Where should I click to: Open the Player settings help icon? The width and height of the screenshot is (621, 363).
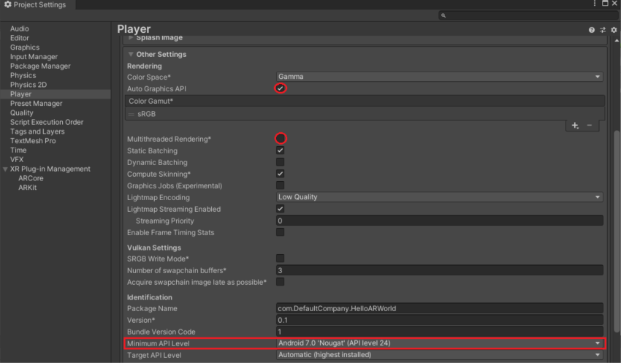point(592,30)
